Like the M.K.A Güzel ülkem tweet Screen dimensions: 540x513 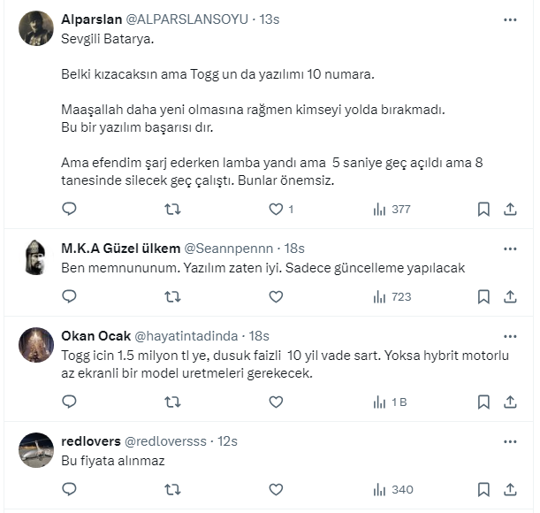point(276,297)
